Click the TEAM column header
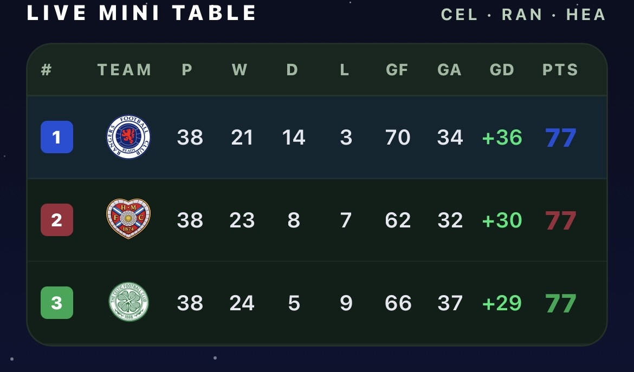Viewport: 634px width, 372px height. click(124, 70)
